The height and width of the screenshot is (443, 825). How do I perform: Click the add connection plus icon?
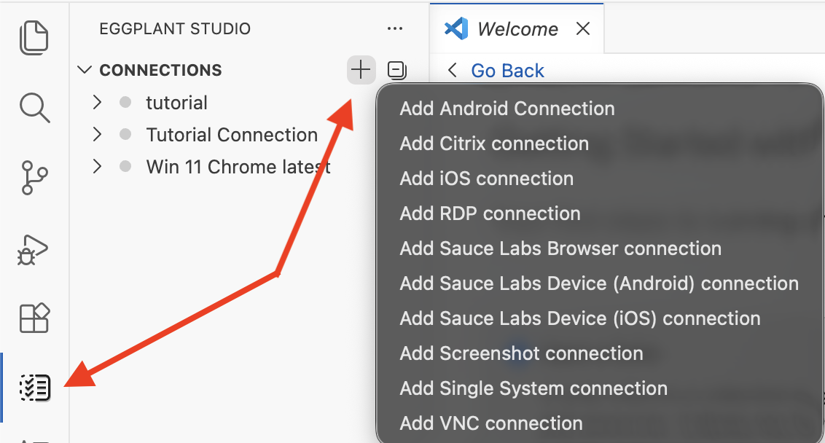361,70
